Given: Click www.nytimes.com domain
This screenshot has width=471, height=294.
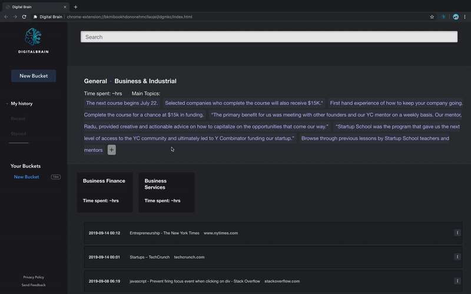Looking at the screenshot, I should point(221,233).
